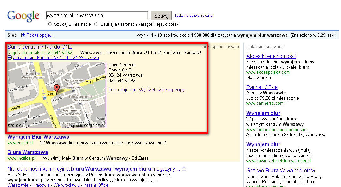Click the DagoCentrum.pl/TEL-22-544-92-92 URL text
This screenshot has width=341, height=187.
click(40, 53)
